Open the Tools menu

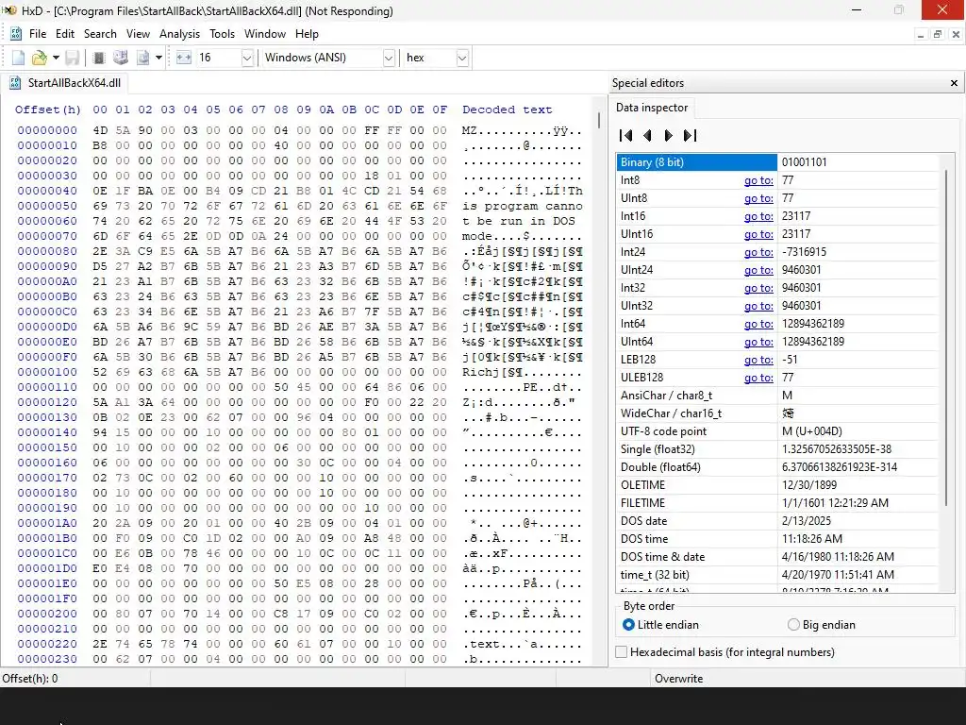222,34
